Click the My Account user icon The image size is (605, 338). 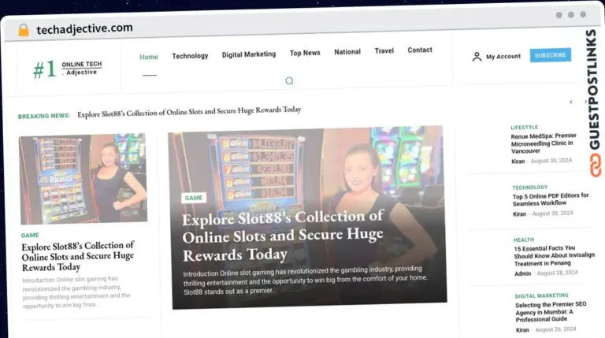477,57
